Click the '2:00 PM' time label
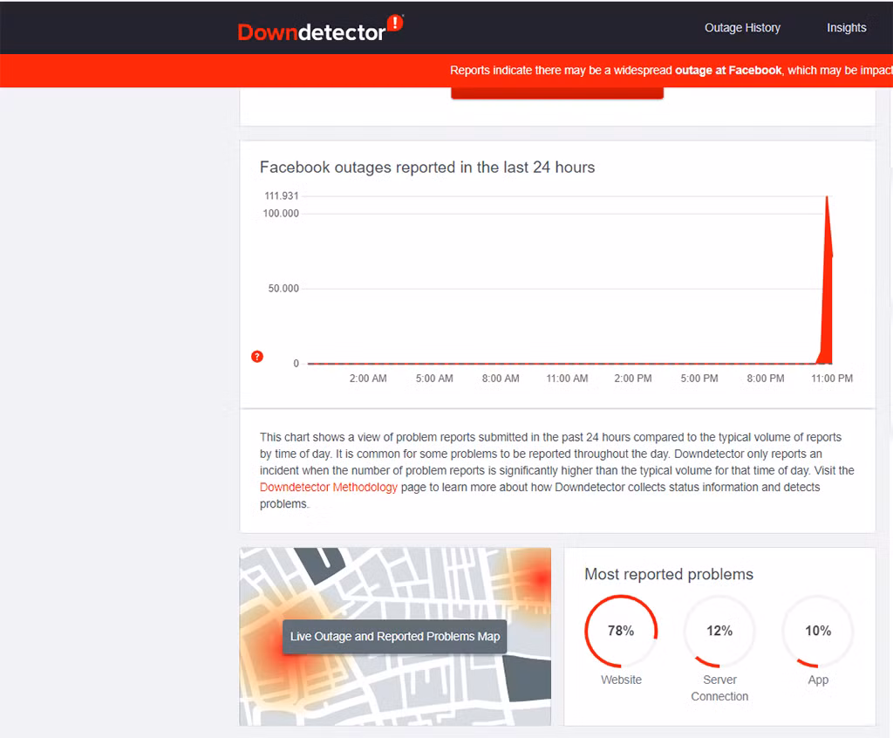This screenshot has width=893, height=738. pos(633,379)
